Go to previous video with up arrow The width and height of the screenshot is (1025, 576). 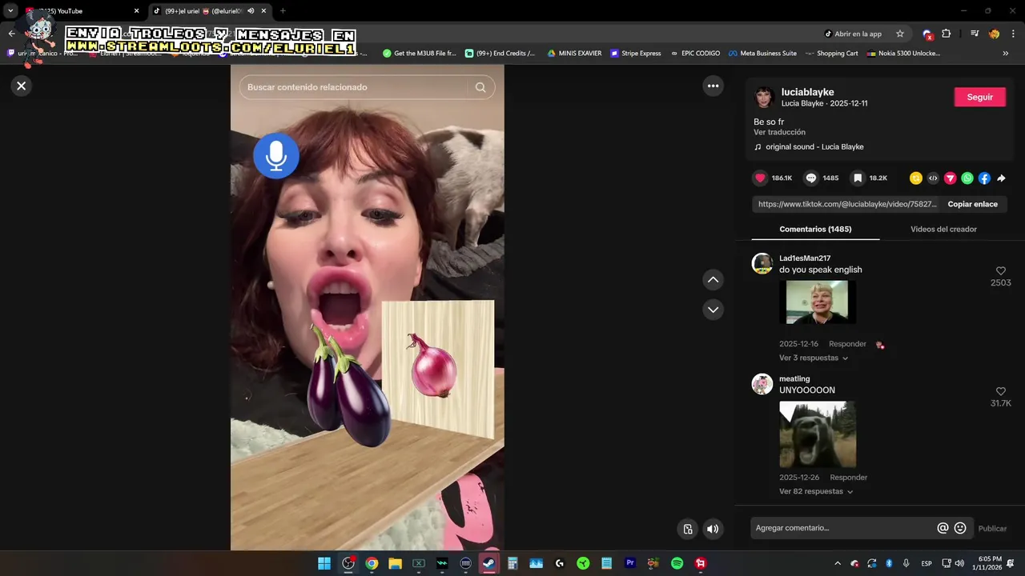713,279
